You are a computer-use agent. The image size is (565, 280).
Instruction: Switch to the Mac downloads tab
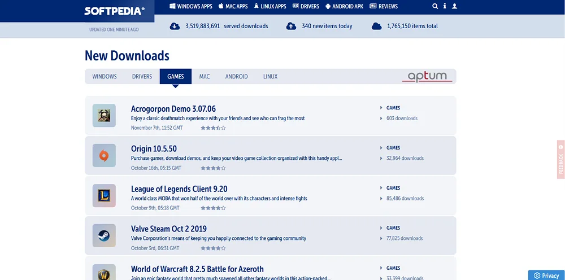[x=205, y=77]
